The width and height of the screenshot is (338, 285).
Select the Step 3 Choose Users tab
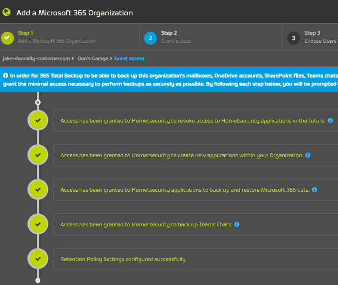click(310, 37)
